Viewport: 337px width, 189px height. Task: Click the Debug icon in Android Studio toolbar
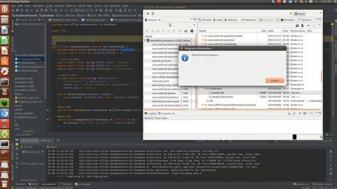96,10
